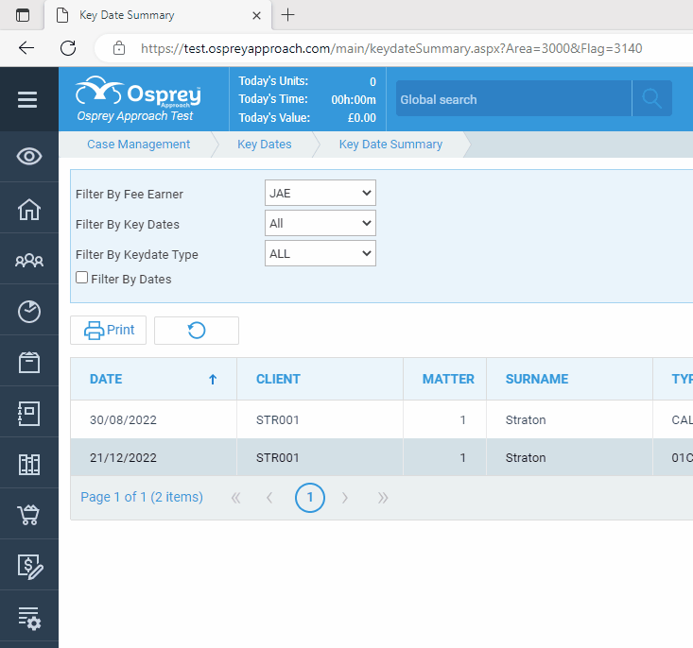Viewport: 693px width, 648px height.
Task: Click Straton in the 30/08/2022 row
Action: click(526, 419)
